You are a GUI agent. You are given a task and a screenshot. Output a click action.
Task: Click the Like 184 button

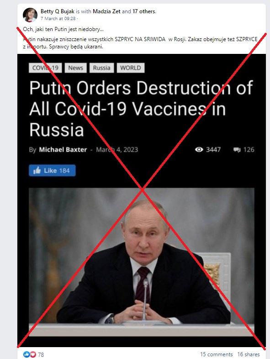(52, 170)
